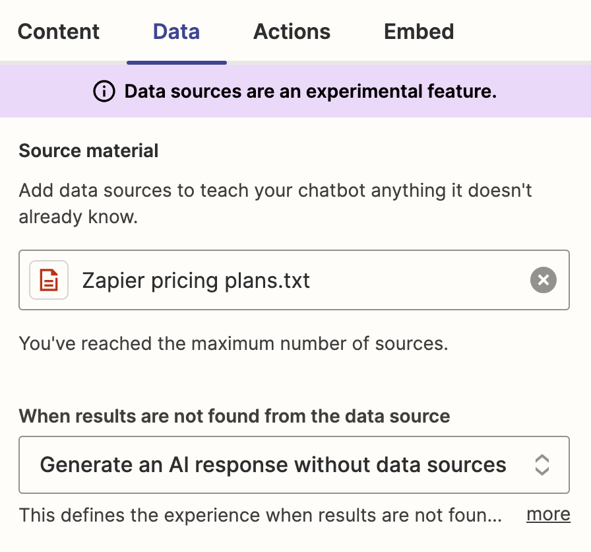Go to the Embed tab
This screenshot has height=552, width=591.
tap(418, 31)
